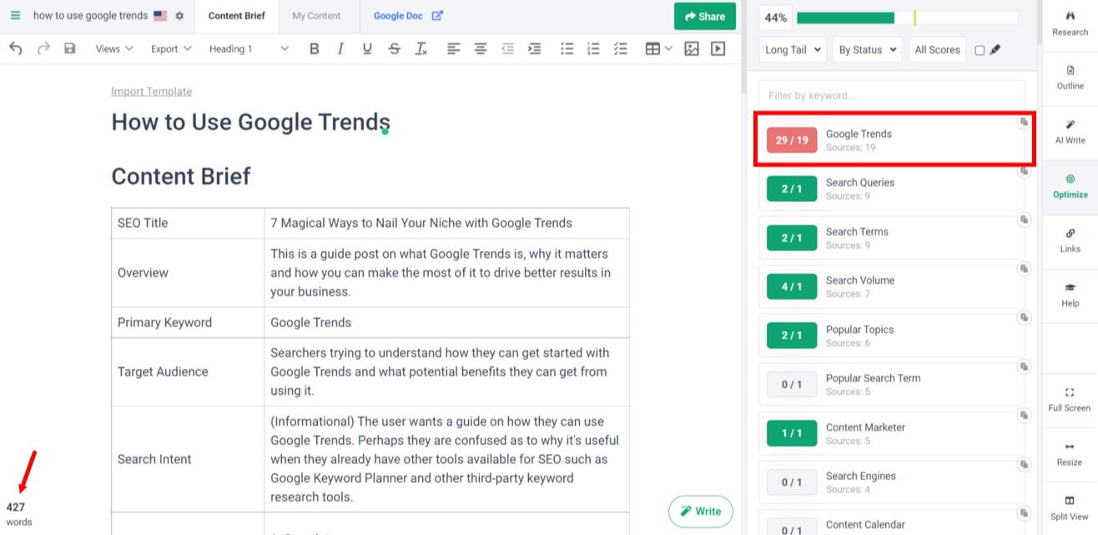This screenshot has height=535, width=1098.
Task: Copy the Google Trends keyword
Action: coord(1025,123)
